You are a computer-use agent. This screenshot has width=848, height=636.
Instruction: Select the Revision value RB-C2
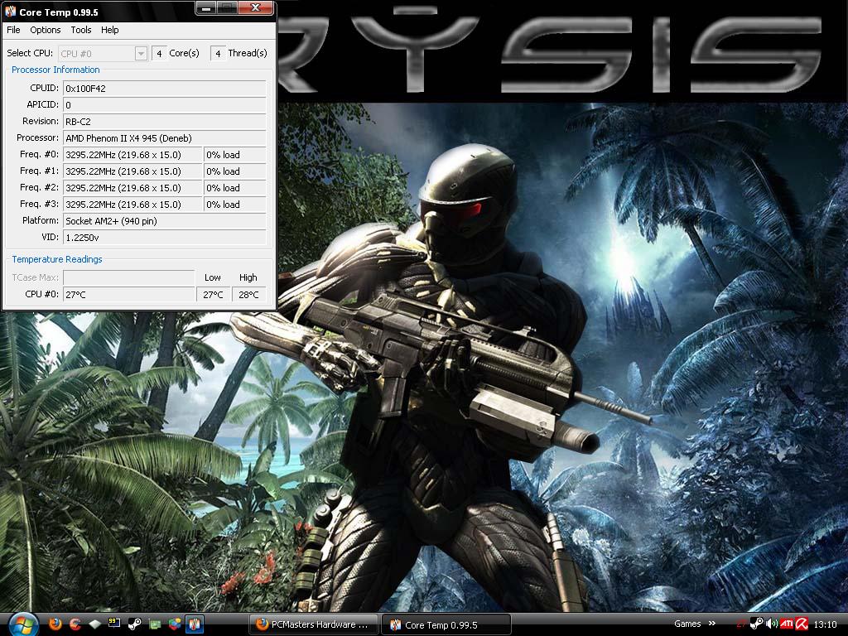(x=165, y=121)
